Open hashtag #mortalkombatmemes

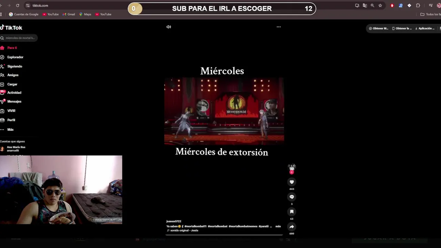(243, 226)
